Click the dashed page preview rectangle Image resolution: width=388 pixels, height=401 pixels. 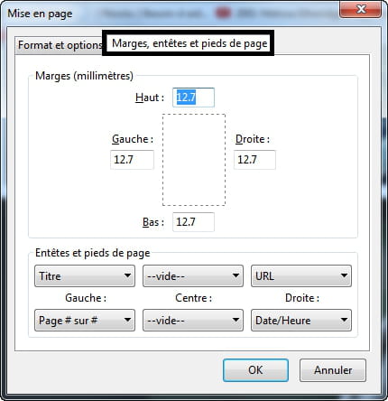(194, 160)
